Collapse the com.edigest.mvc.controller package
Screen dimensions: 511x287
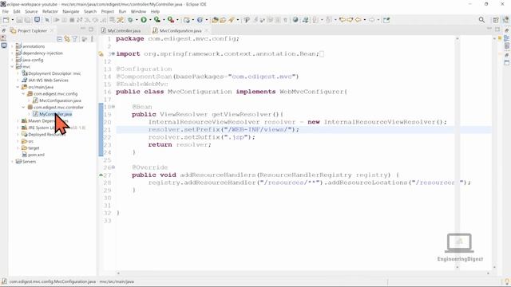23,107
